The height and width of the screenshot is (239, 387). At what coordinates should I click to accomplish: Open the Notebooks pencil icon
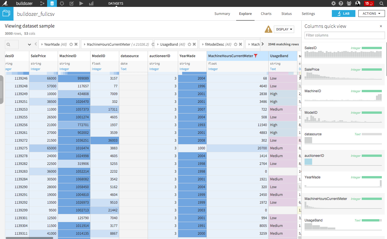point(72,3)
